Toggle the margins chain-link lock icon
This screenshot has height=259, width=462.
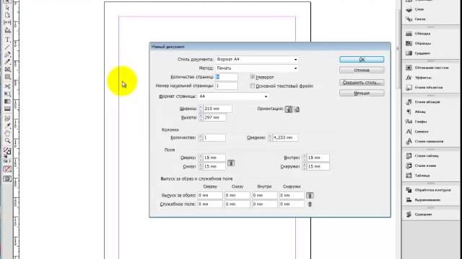[x=231, y=163]
